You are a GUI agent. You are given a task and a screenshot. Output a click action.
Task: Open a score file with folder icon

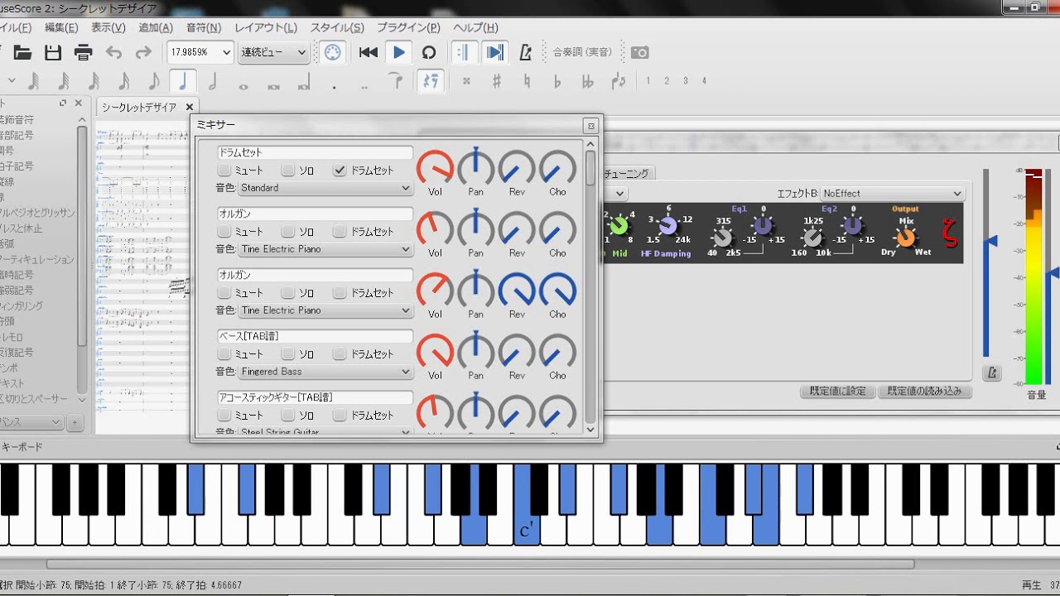pos(22,52)
